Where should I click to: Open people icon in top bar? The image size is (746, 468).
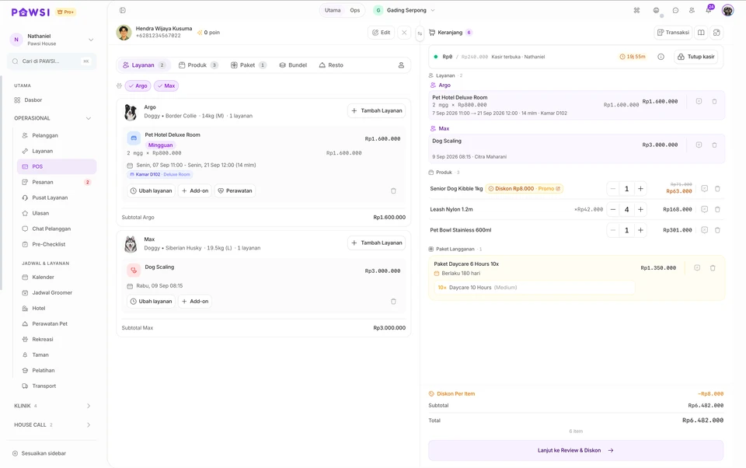[x=692, y=10]
